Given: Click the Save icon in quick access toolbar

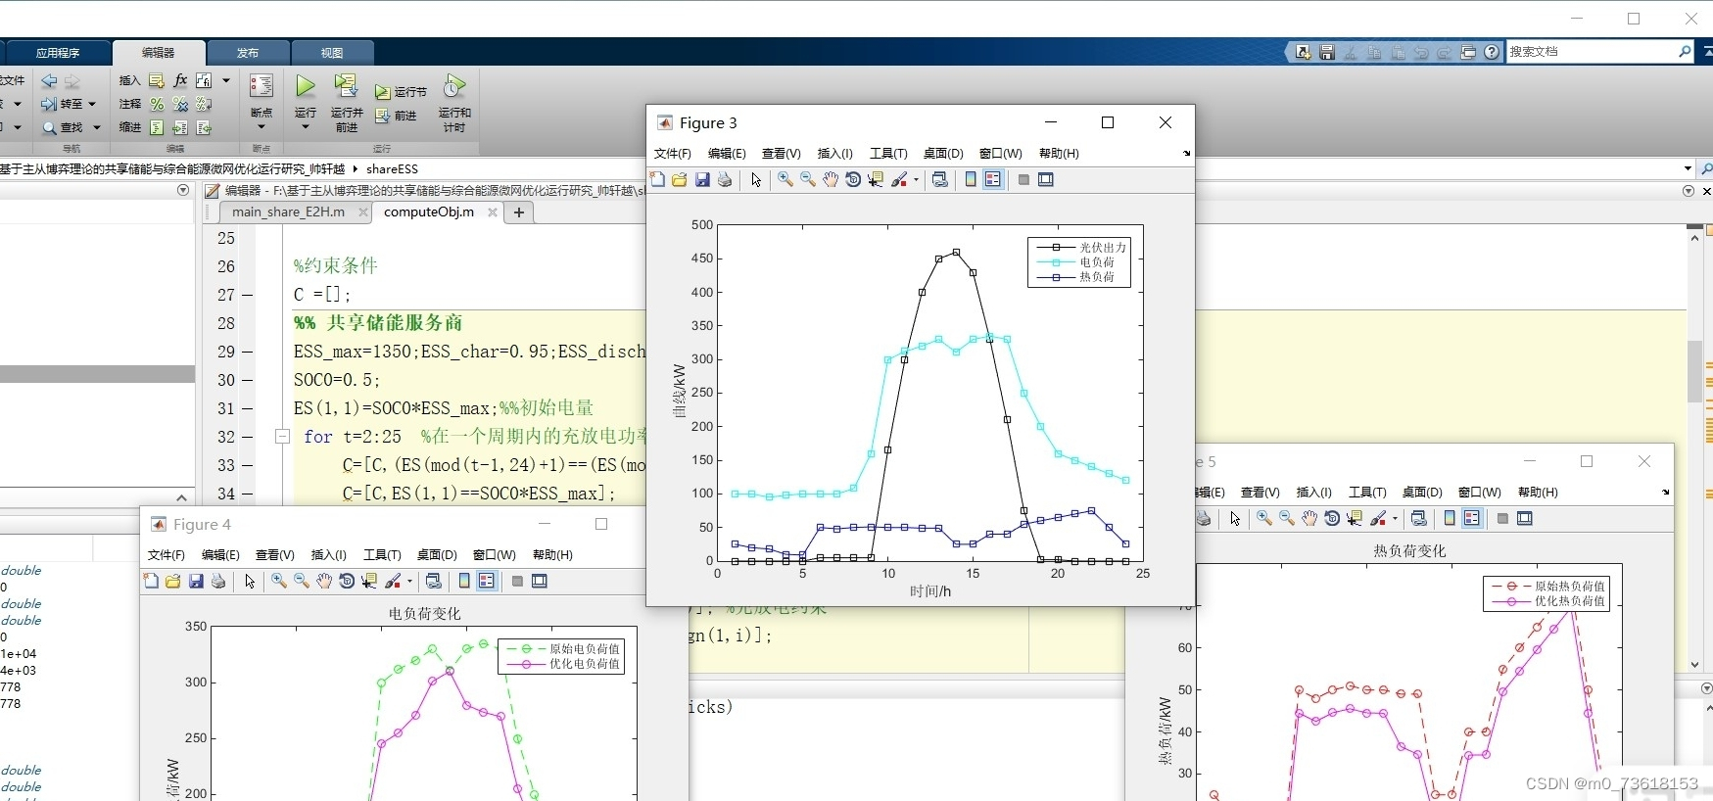Looking at the screenshot, I should click(x=1327, y=52).
